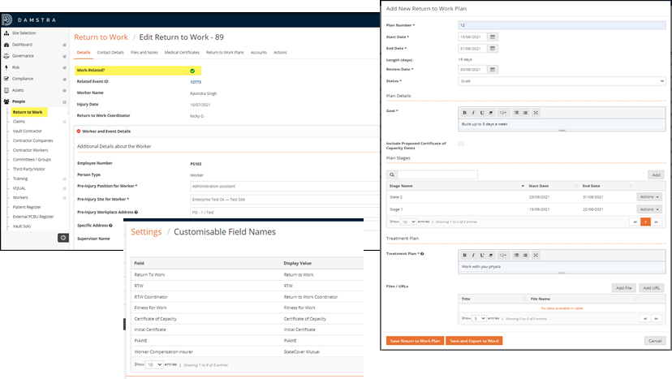The image size is (672, 379).
Task: Click the Damstra logo icon
Action: (x=6, y=19)
